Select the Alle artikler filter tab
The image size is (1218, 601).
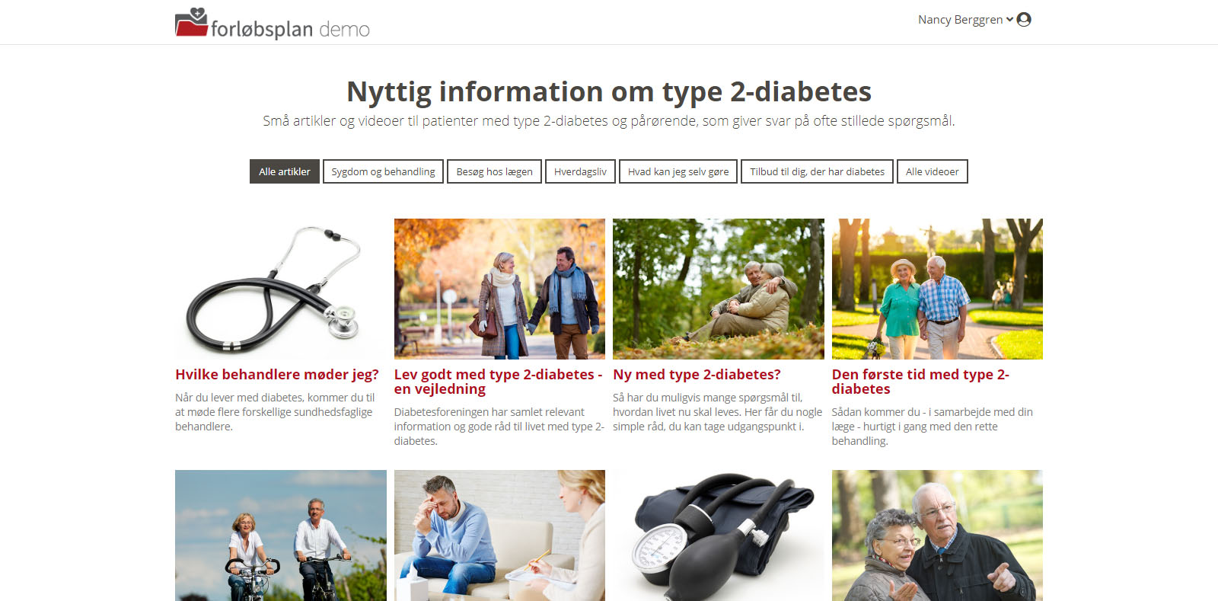285,171
